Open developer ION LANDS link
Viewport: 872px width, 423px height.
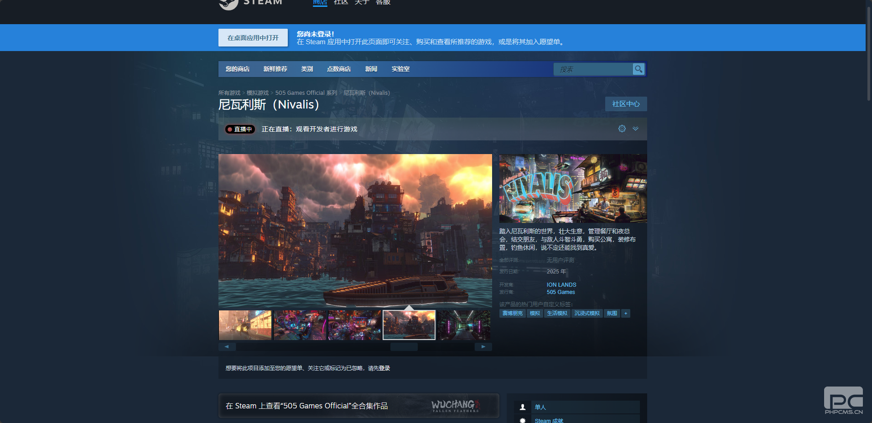(561, 285)
